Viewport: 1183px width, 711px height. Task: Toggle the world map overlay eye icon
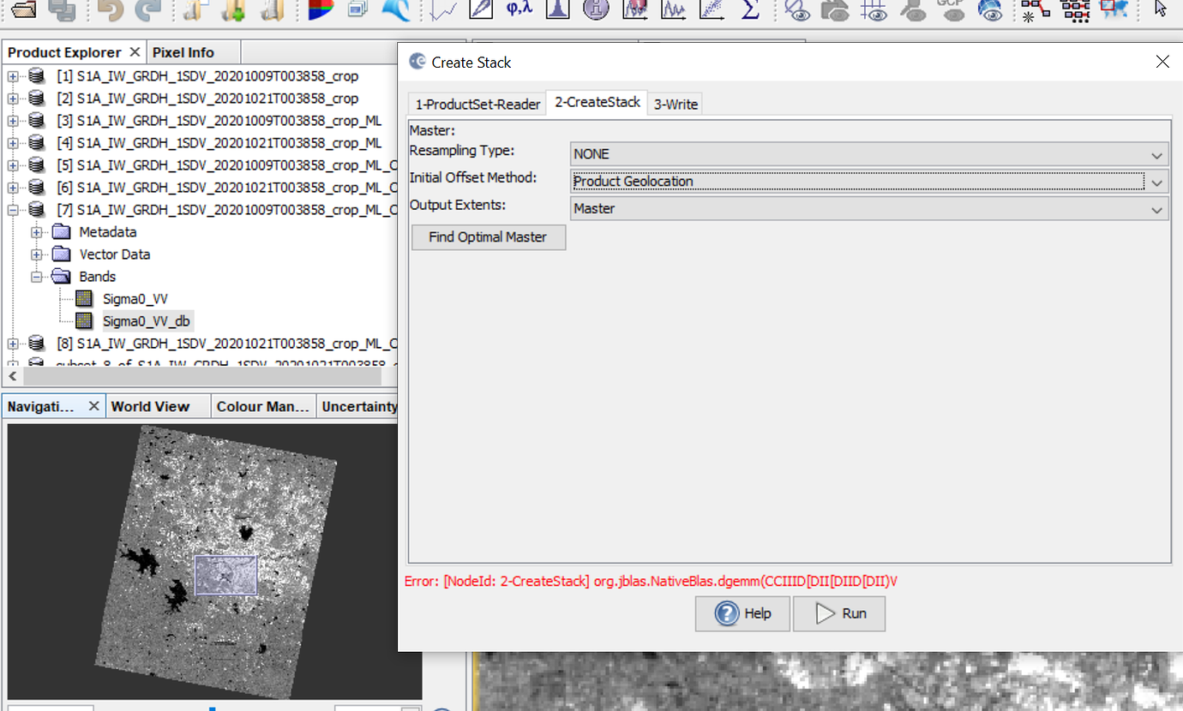[x=990, y=9]
